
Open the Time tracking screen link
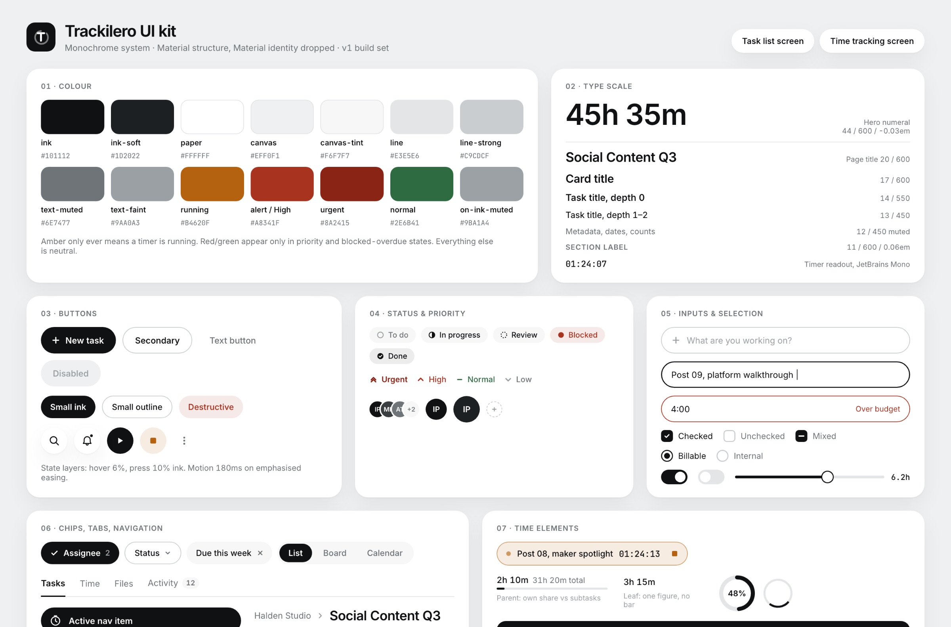tap(872, 41)
